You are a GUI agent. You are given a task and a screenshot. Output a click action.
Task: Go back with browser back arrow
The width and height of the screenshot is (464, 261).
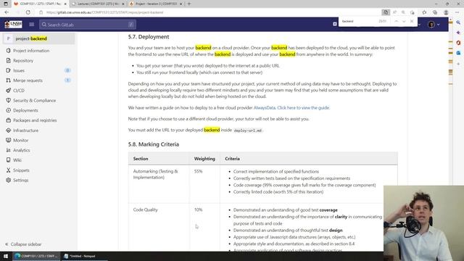[x=7, y=12]
